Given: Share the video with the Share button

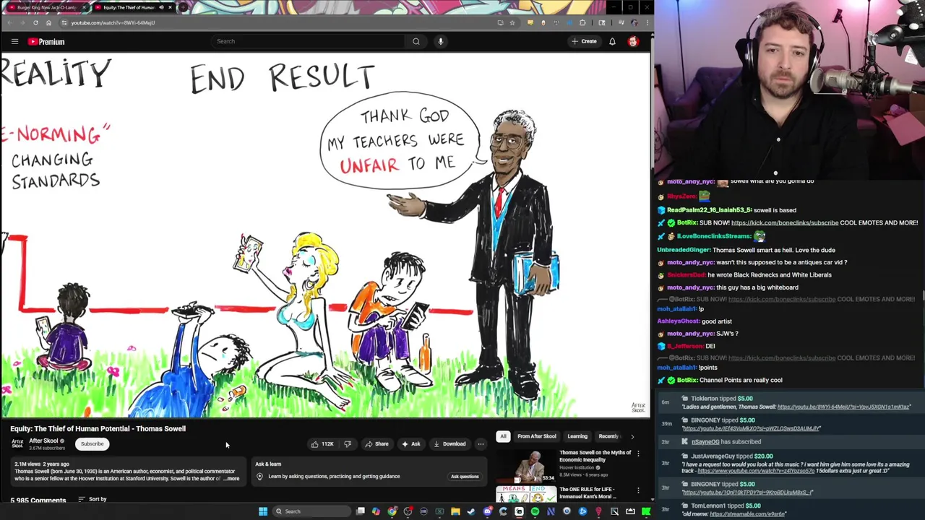Looking at the screenshot, I should point(377,444).
